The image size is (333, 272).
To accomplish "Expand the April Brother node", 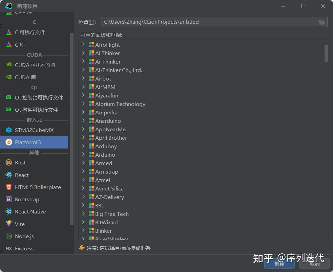I will pos(83,137).
